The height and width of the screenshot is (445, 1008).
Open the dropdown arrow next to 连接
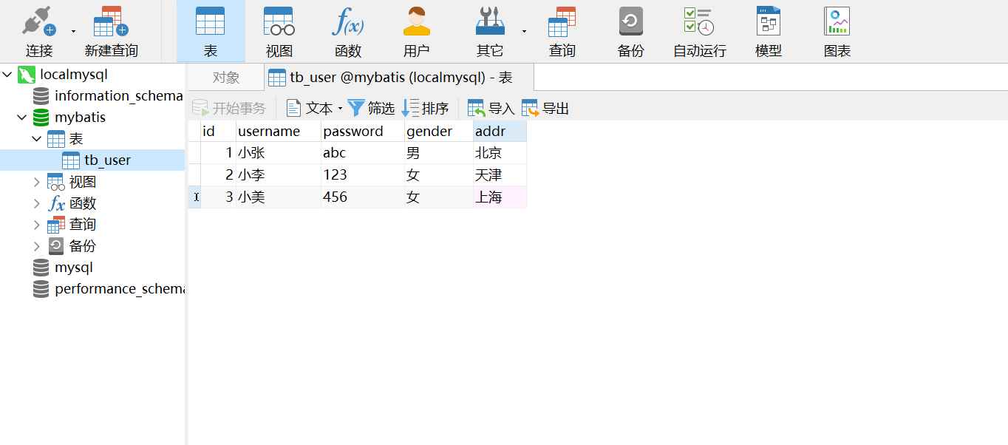(x=72, y=30)
